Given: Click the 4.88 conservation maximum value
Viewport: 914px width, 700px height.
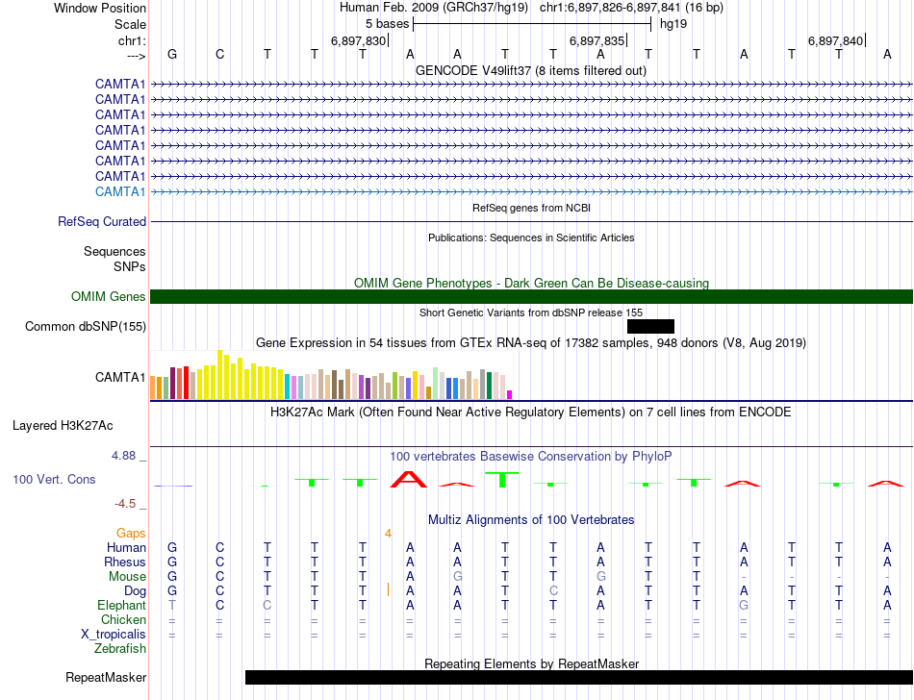Looking at the screenshot, I should (123, 456).
